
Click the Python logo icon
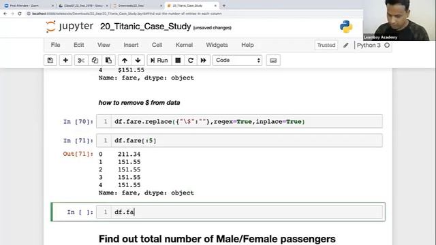pyautogui.click(x=346, y=27)
